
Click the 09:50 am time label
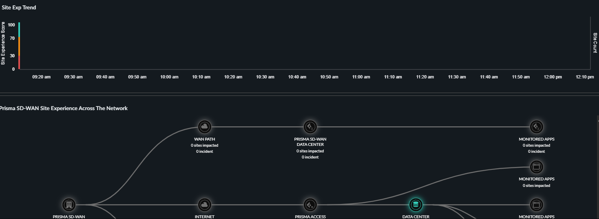(x=137, y=77)
